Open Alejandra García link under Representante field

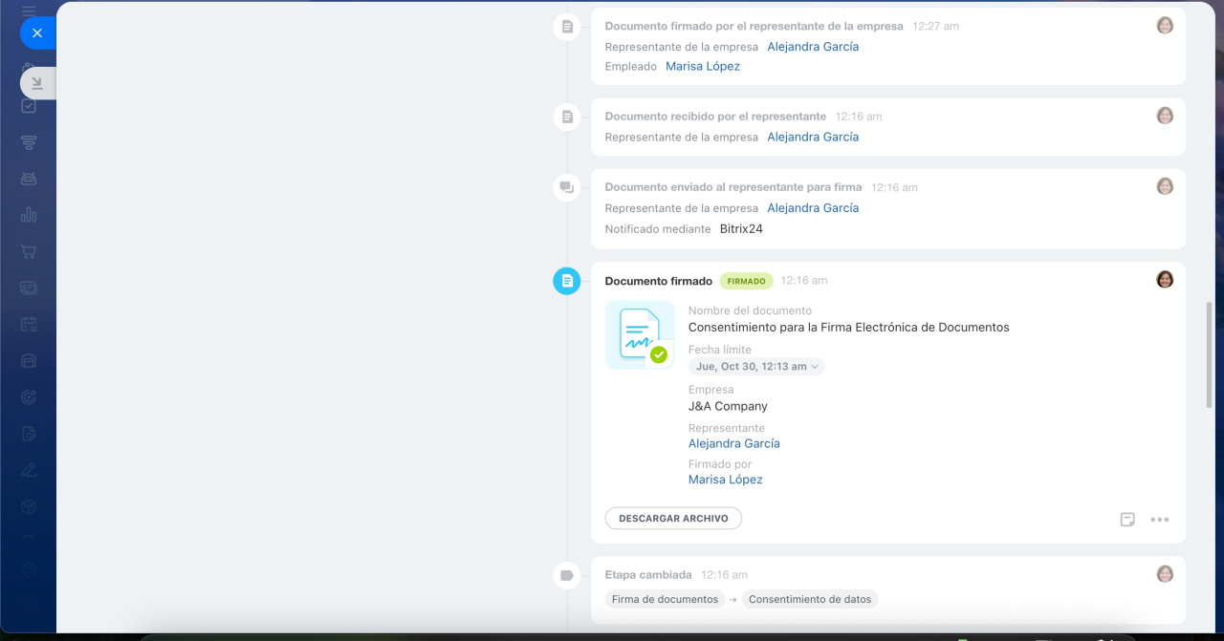tap(734, 443)
